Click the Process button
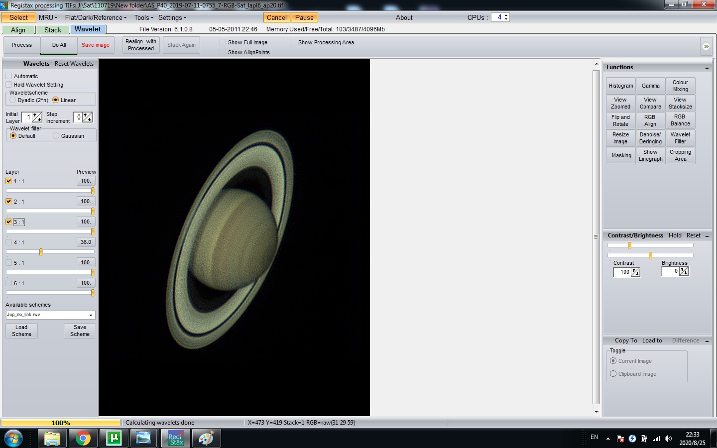 [22, 45]
